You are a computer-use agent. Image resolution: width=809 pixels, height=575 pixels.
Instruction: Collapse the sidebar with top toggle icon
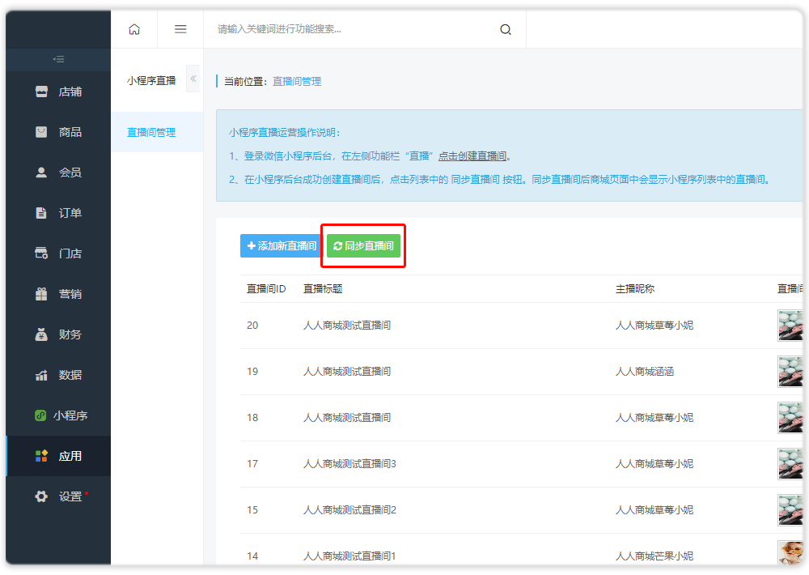[58, 59]
